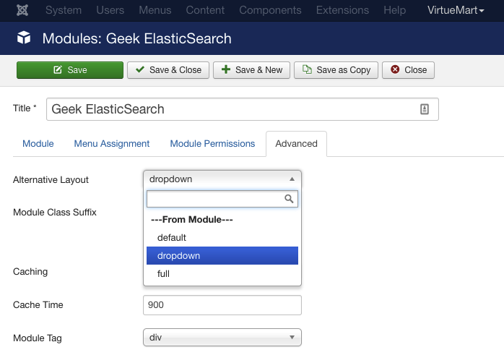Viewport: 504px width, 355px height.
Task: Open the Module Tag dropdown
Action: click(x=222, y=338)
